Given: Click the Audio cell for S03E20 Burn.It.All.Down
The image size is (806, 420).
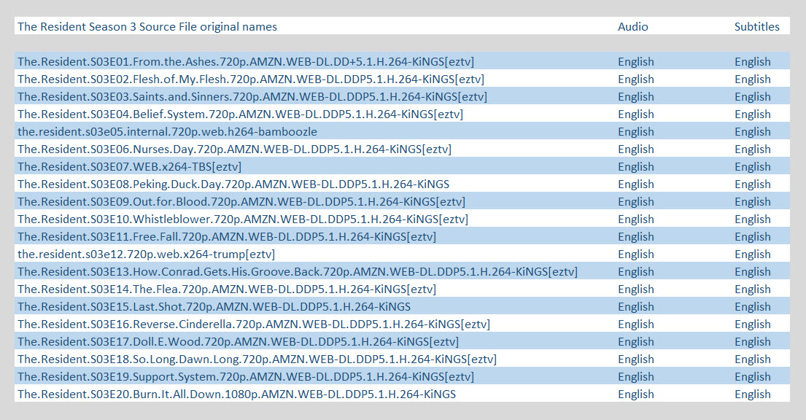Looking at the screenshot, I should (636, 394).
